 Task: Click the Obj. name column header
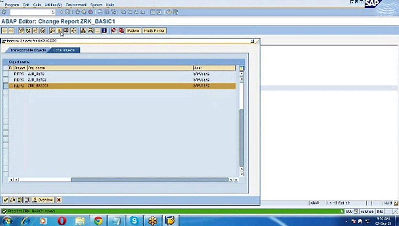click(x=110, y=68)
